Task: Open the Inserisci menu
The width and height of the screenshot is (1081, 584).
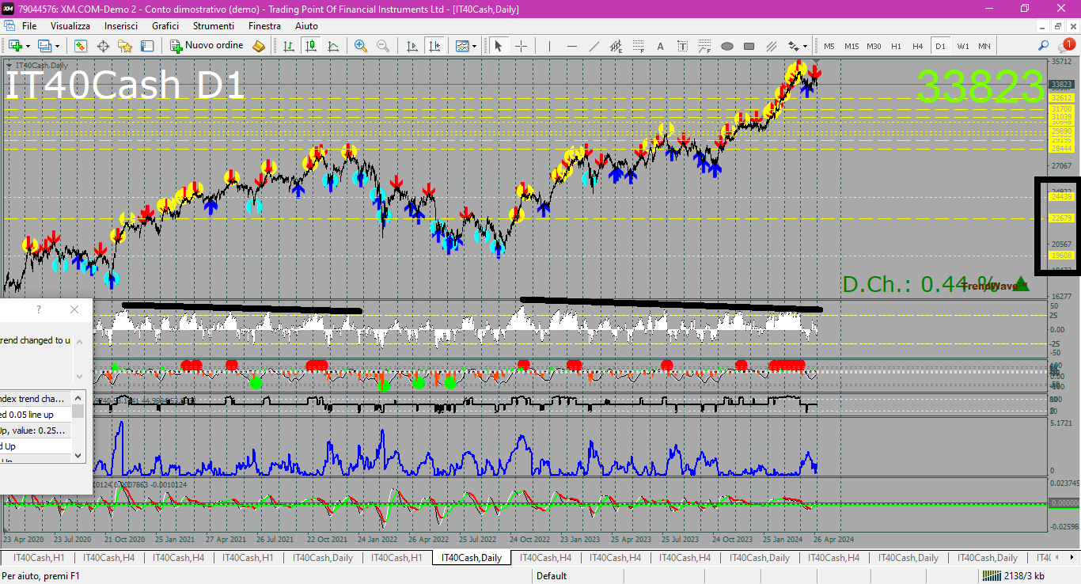Action: pos(121,26)
